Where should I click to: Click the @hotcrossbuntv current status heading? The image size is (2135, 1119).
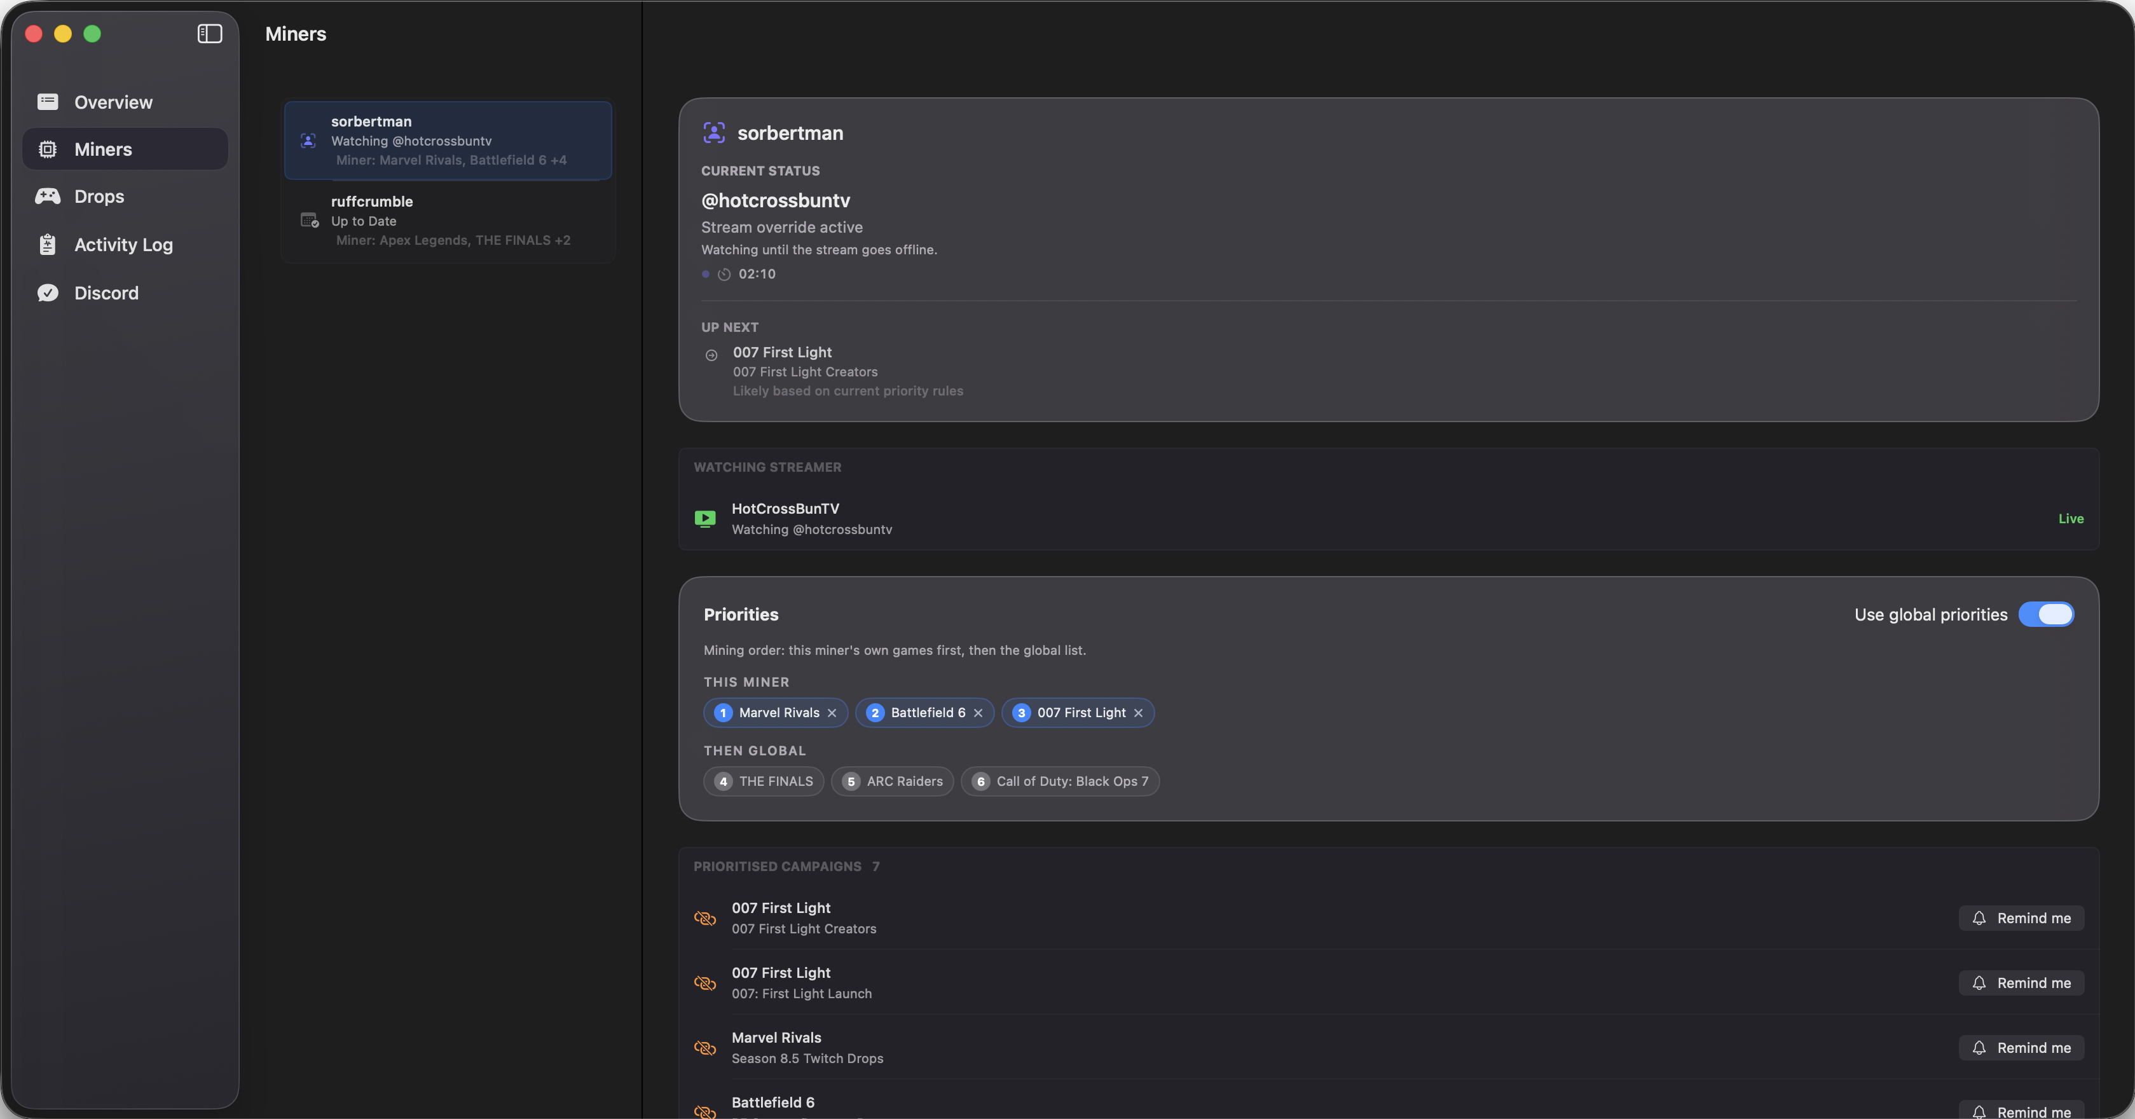coord(776,200)
